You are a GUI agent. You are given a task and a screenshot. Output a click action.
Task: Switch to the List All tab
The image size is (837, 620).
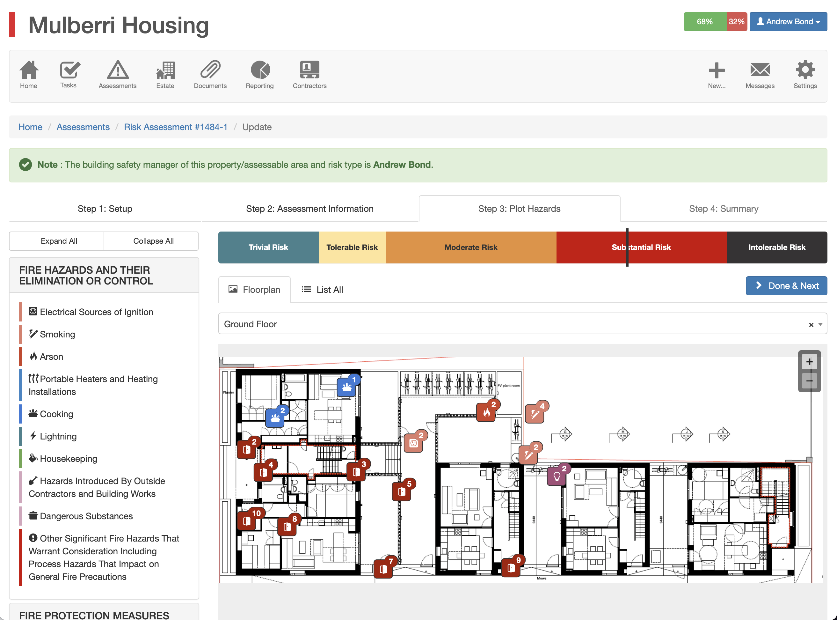[x=323, y=289]
